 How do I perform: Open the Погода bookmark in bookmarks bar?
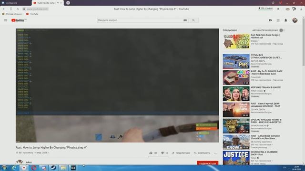(12, 14)
